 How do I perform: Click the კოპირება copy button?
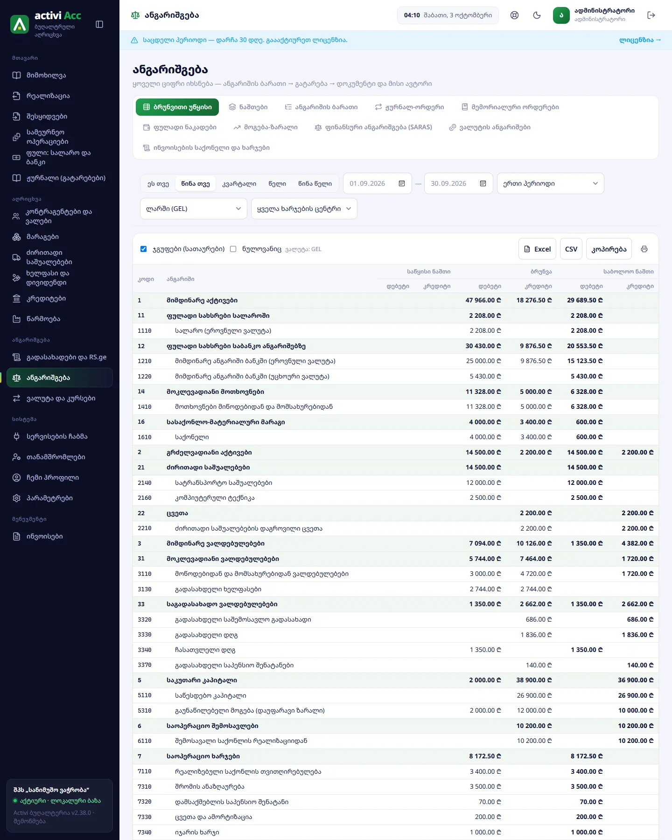coord(609,249)
